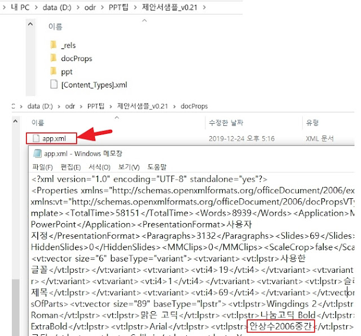Click the xml version line in Notepad
Viewport: 361px width, 336px height.
pyautogui.click(x=149, y=179)
